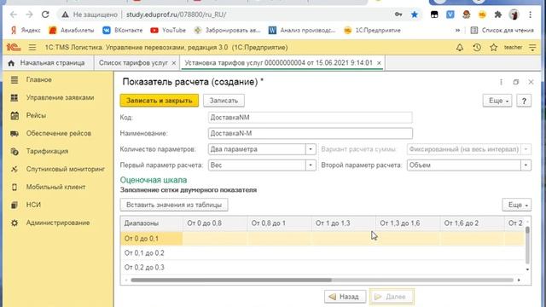546x307 pixels.
Task: Click the grid's vertical scrollbar
Action: pyautogui.click(x=527, y=230)
